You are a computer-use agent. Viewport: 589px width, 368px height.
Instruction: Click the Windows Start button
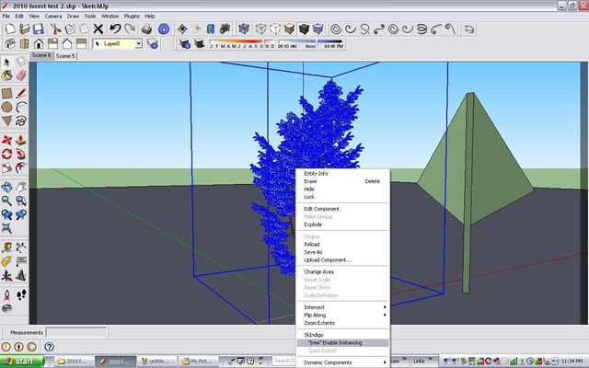[22, 362]
